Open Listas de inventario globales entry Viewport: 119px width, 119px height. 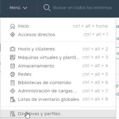coord(58,99)
